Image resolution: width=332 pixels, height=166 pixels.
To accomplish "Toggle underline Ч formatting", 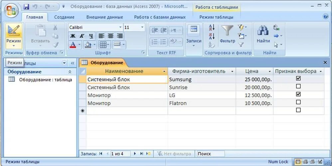I will [x=91, y=36].
